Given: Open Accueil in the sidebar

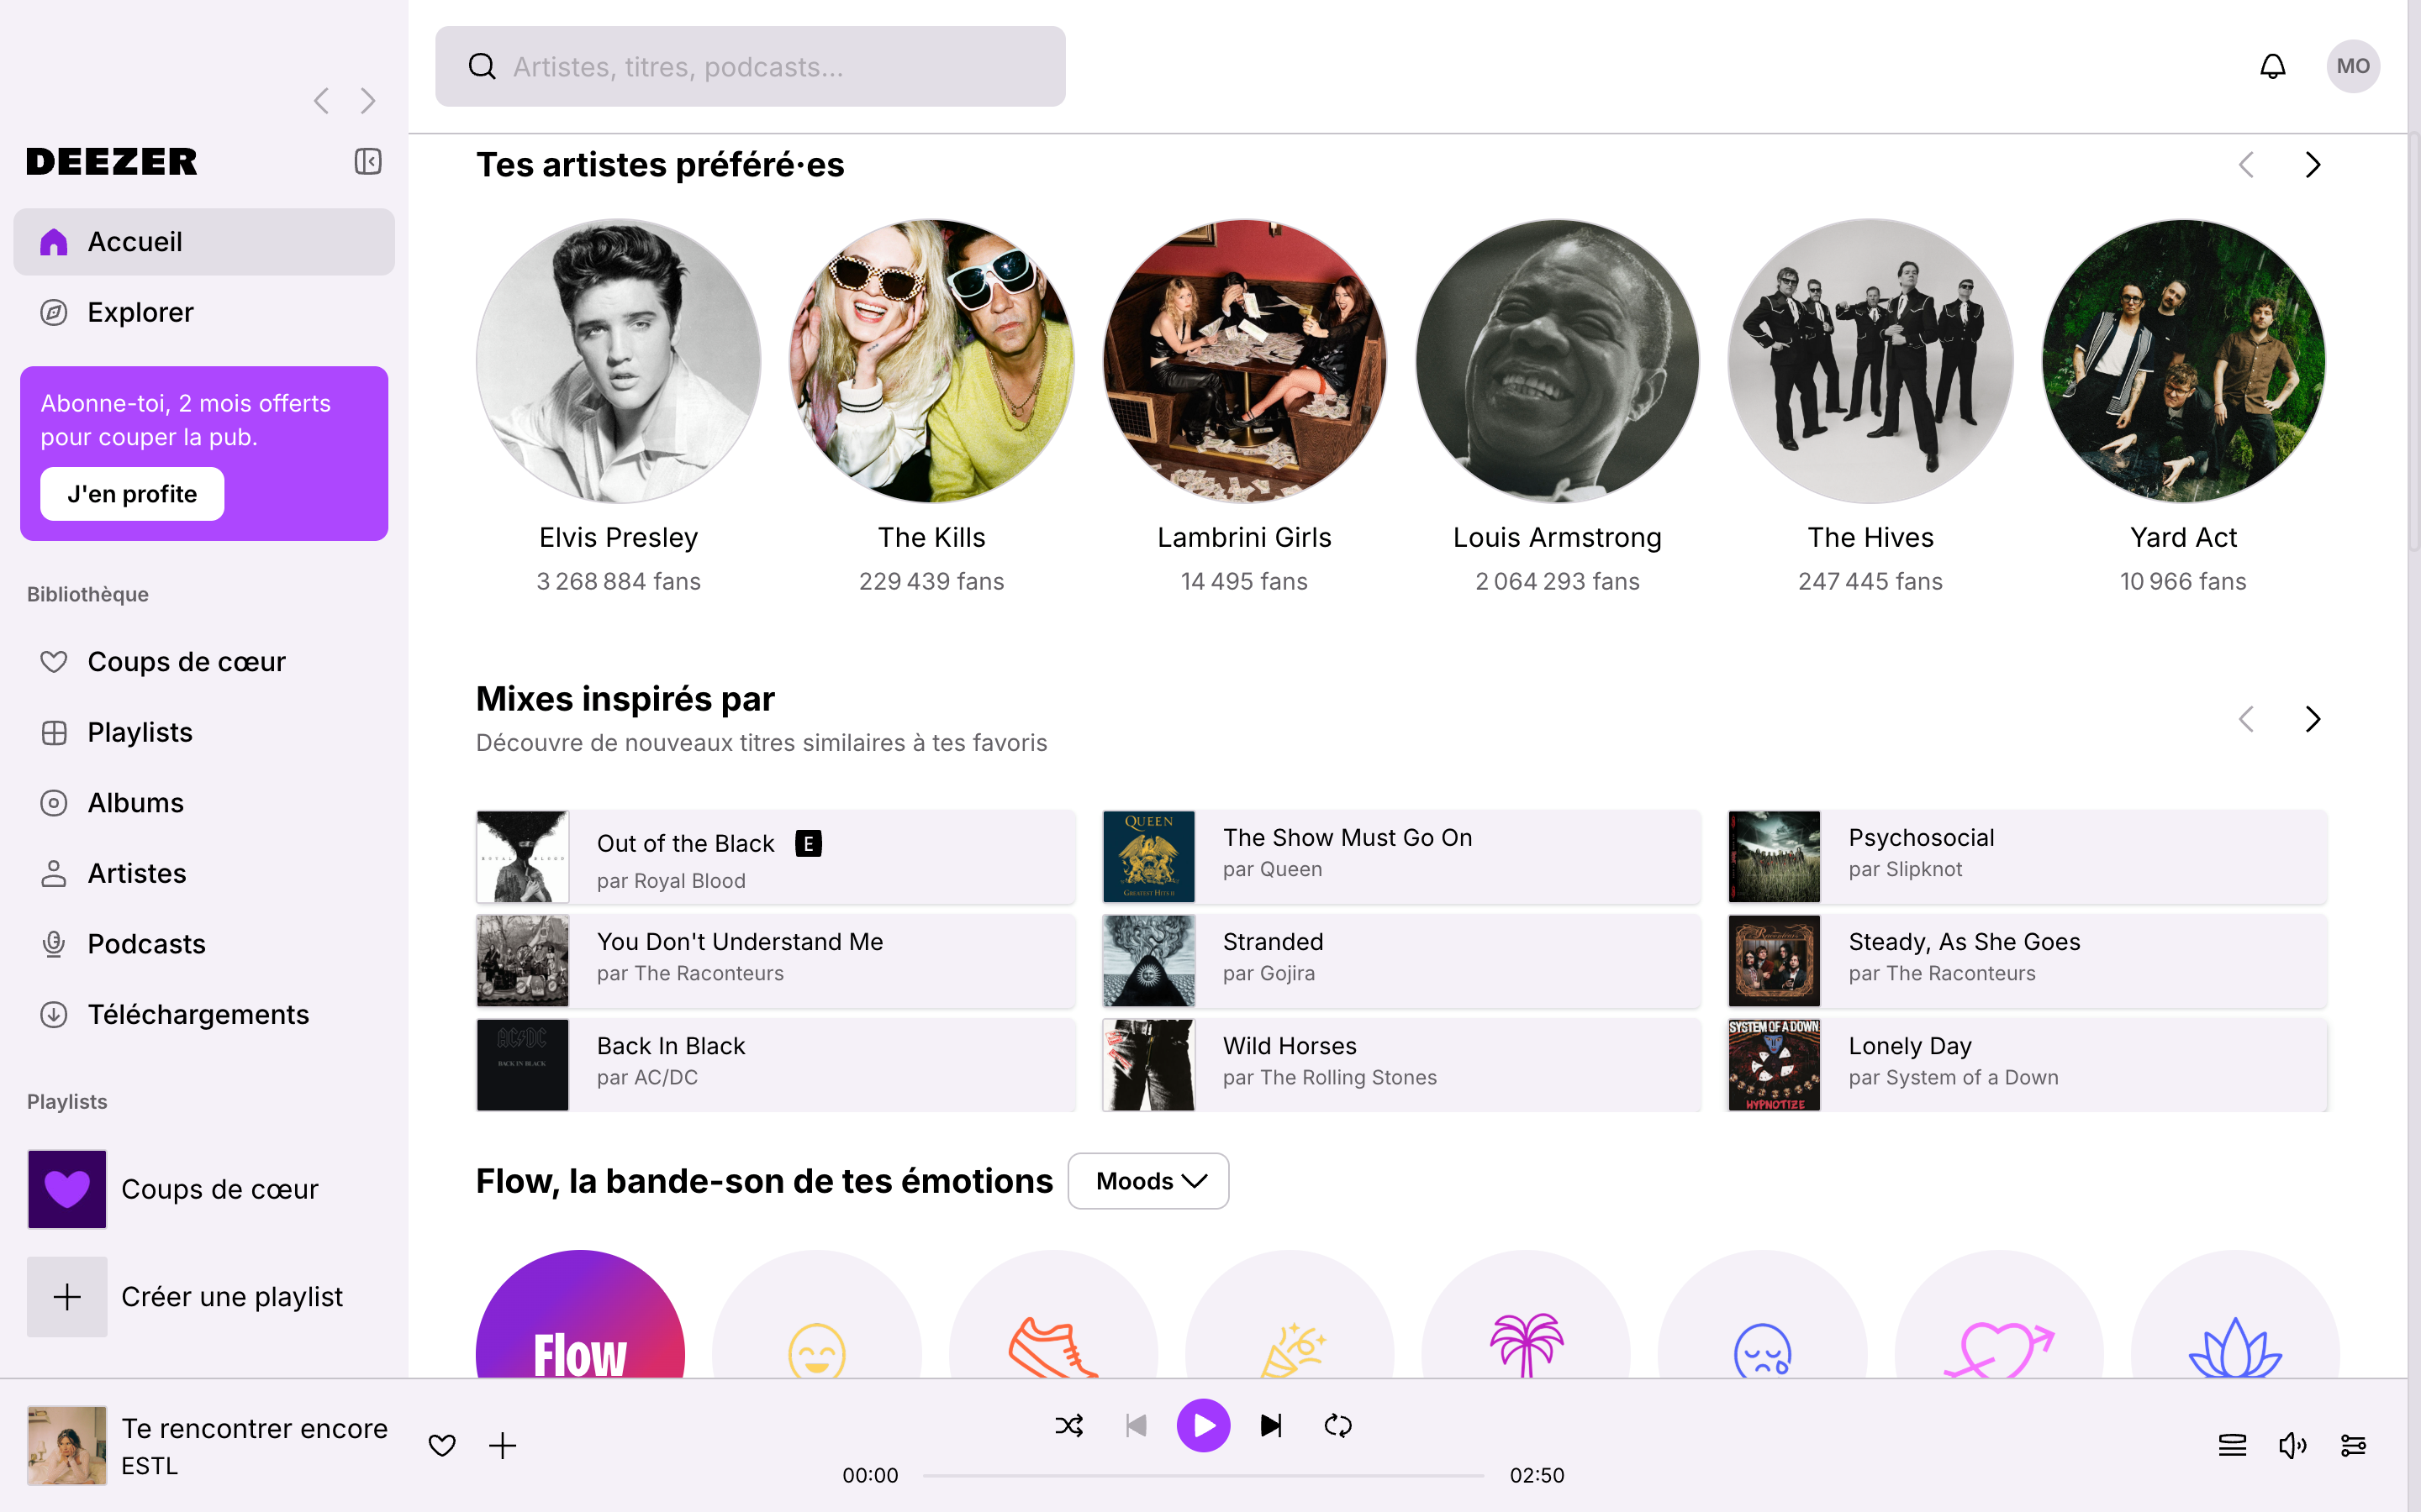Looking at the screenshot, I should coord(204,242).
